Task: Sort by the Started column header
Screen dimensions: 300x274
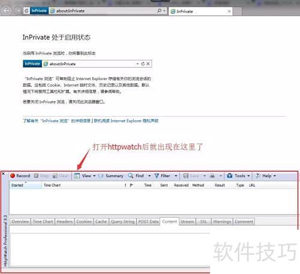Action: coord(25,185)
